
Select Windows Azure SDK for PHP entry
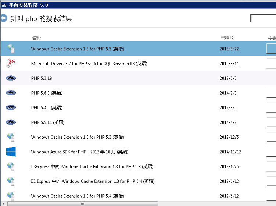pos(80,152)
